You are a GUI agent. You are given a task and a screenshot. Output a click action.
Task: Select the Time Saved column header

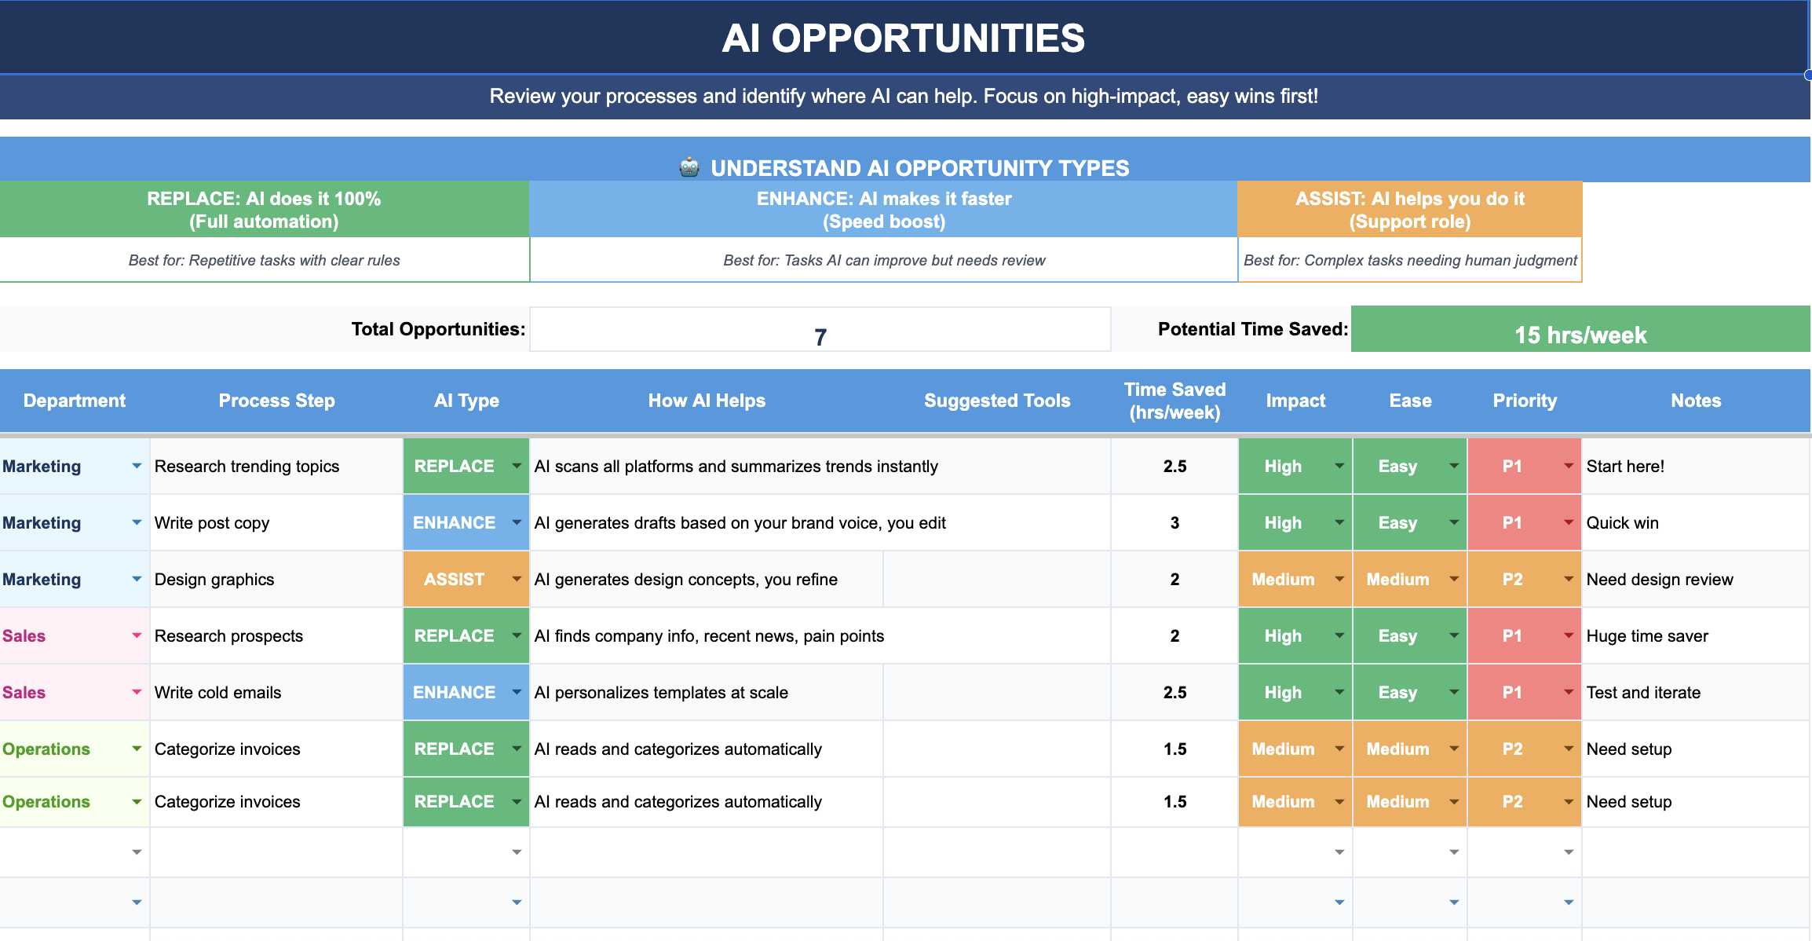(x=1175, y=401)
